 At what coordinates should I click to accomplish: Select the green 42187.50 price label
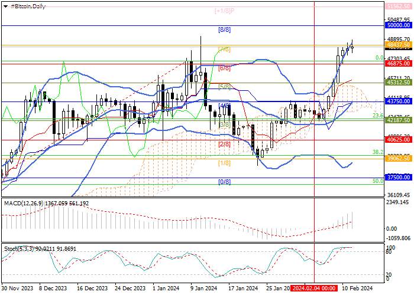point(399,120)
